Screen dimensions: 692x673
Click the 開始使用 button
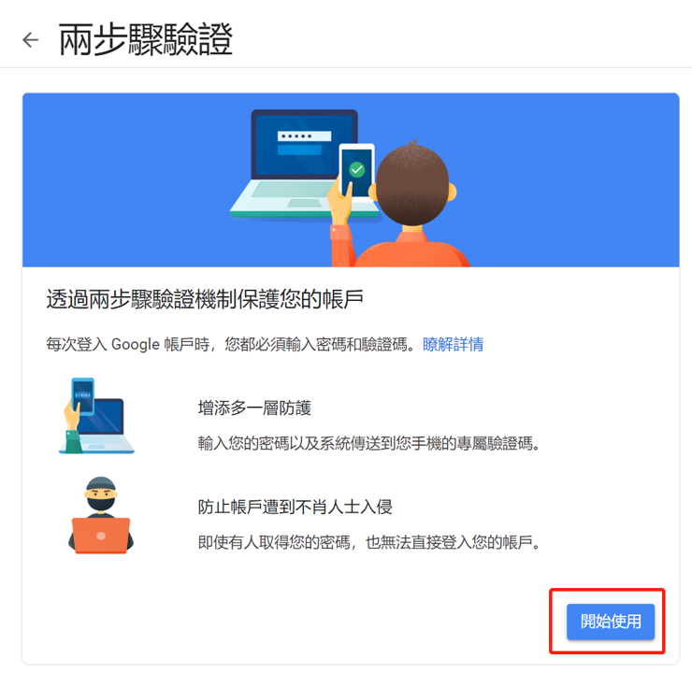click(x=611, y=622)
